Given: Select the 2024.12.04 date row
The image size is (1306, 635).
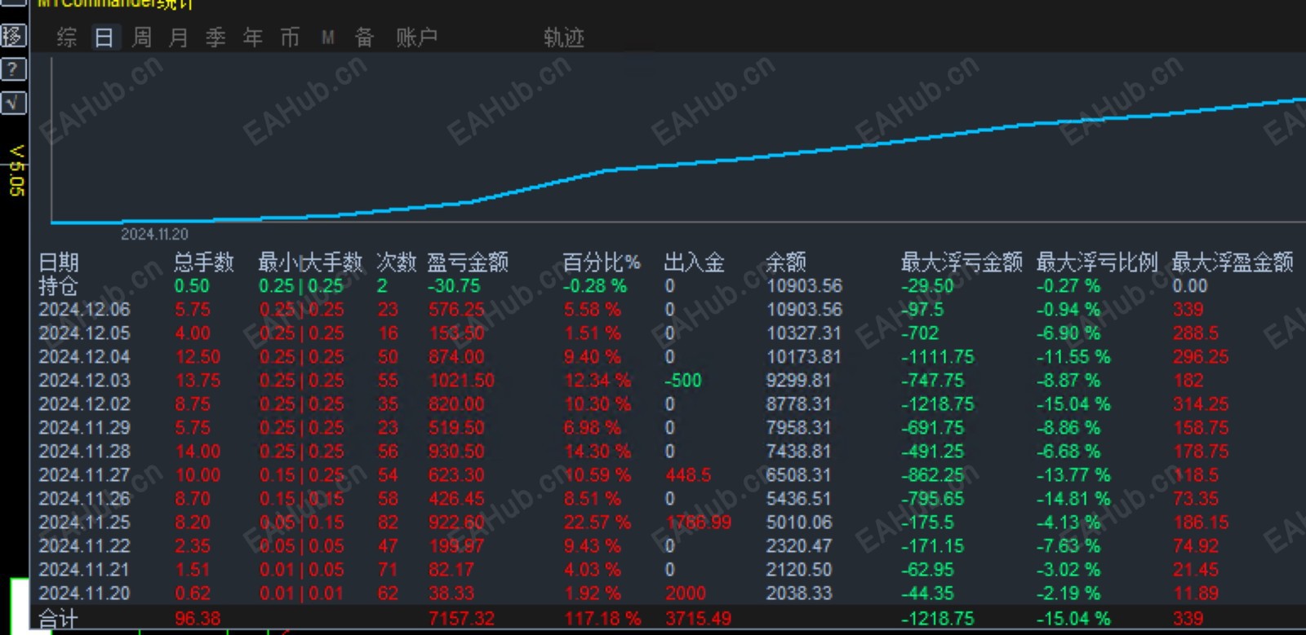Looking at the screenshot, I should click(85, 357).
